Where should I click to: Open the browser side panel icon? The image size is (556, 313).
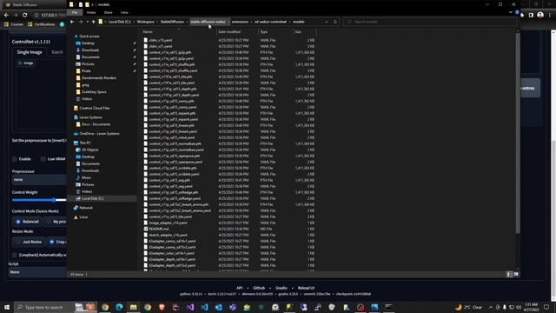(531, 16)
